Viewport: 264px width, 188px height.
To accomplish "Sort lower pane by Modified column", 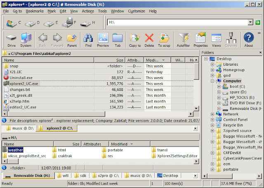I will coord(129,144).
